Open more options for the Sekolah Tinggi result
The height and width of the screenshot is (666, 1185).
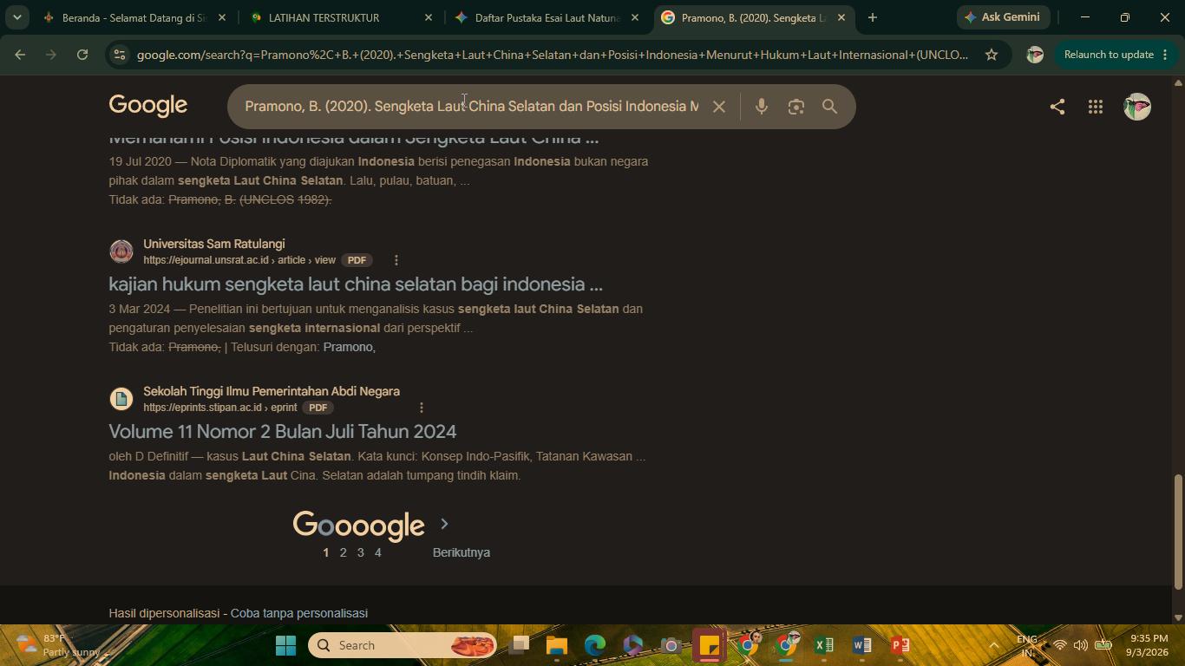pyautogui.click(x=422, y=408)
